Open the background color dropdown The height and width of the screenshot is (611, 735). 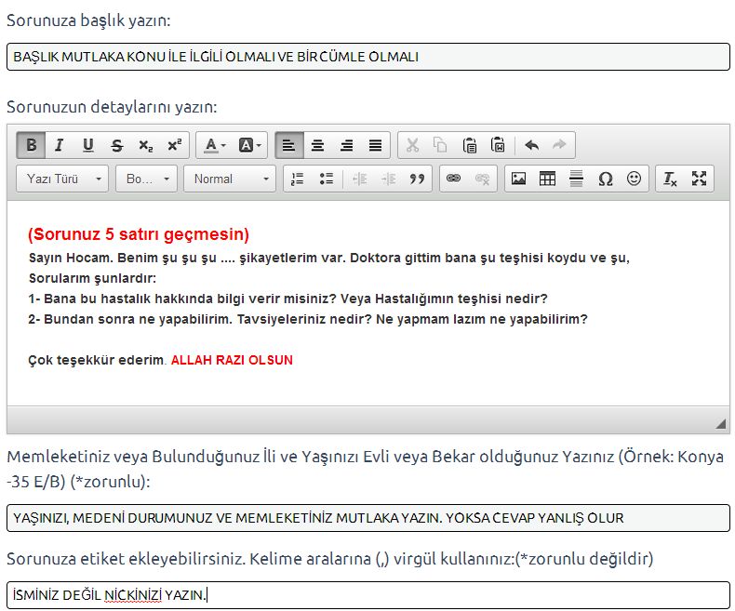pyautogui.click(x=250, y=145)
